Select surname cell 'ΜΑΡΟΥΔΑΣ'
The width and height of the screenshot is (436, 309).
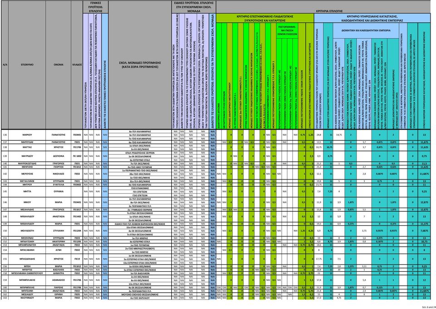[x=27, y=142]
